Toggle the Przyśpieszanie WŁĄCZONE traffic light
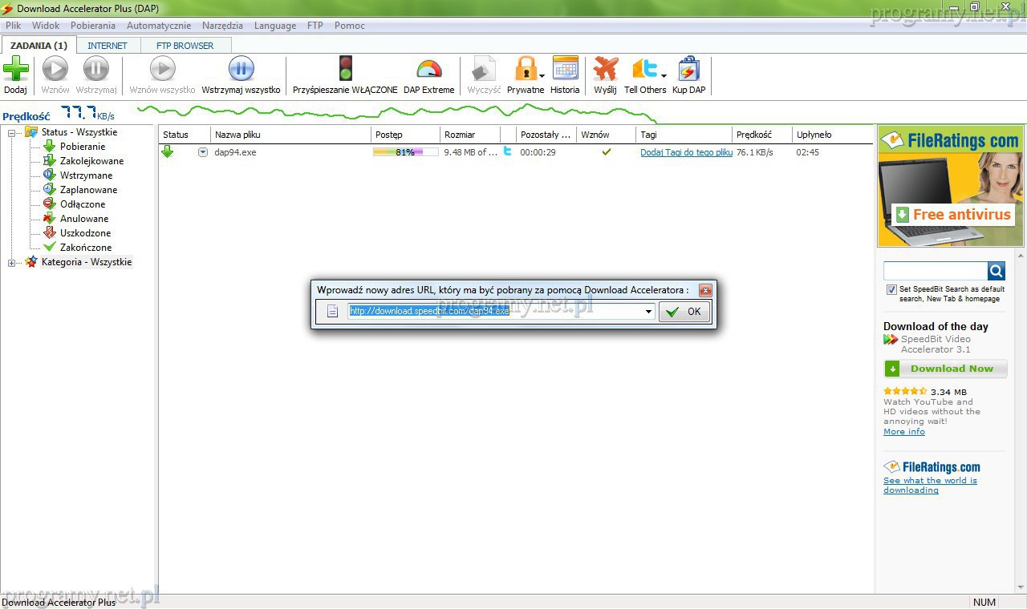 tap(345, 70)
